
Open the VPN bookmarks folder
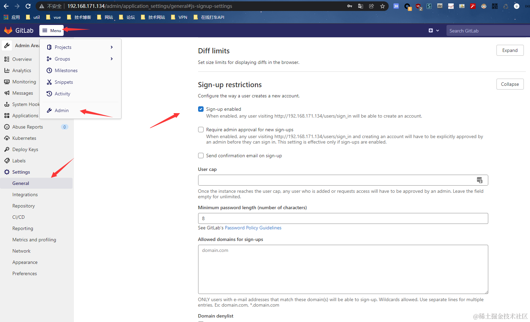[x=179, y=17]
